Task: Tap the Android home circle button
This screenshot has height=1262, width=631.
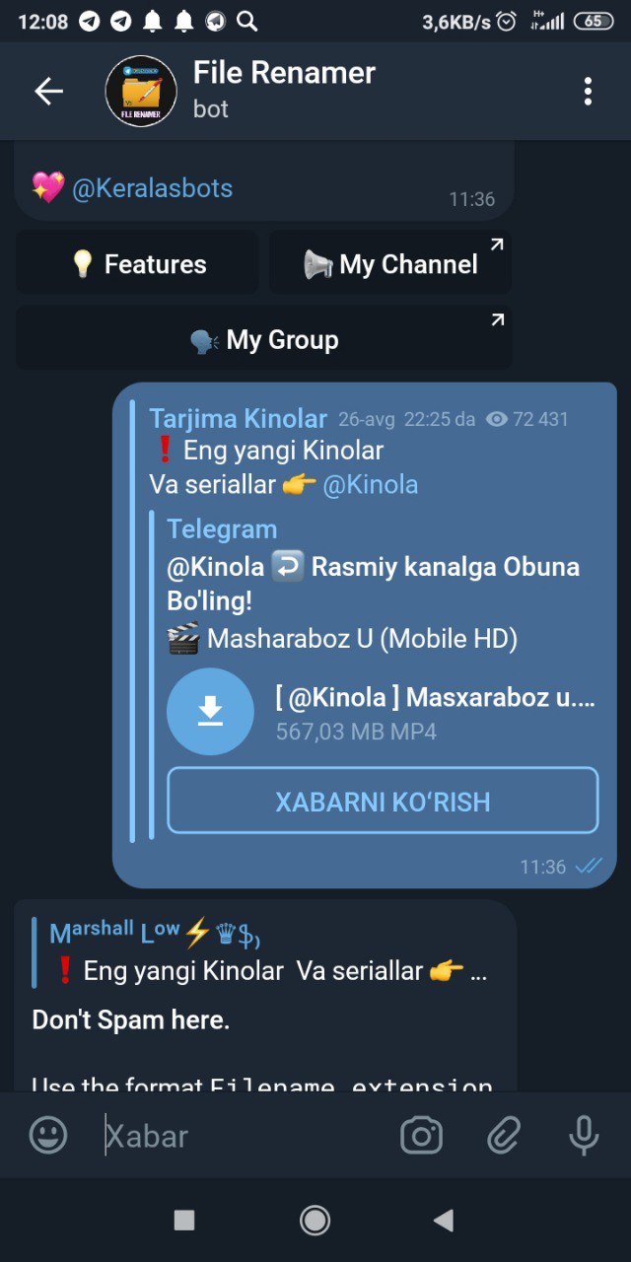Action: tap(315, 1221)
